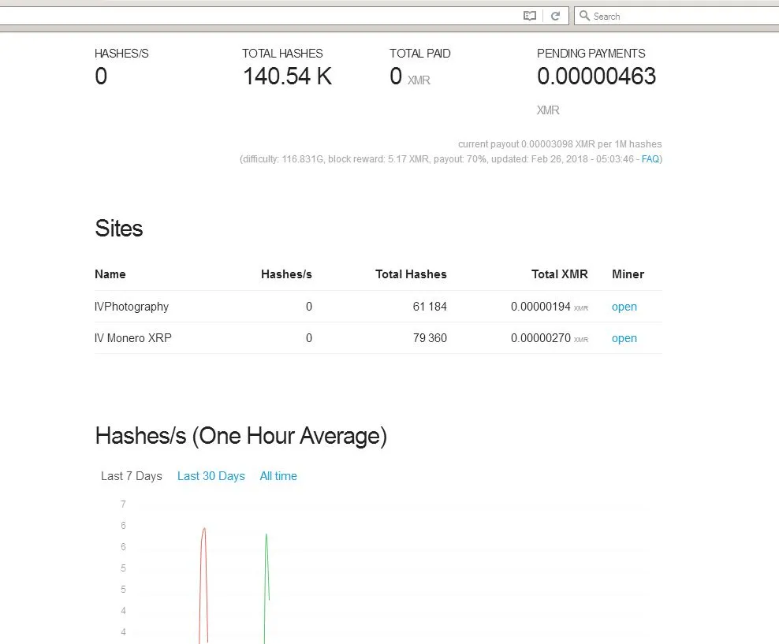This screenshot has height=644, width=779.
Task: Click the browser address bar
Action: click(x=259, y=16)
